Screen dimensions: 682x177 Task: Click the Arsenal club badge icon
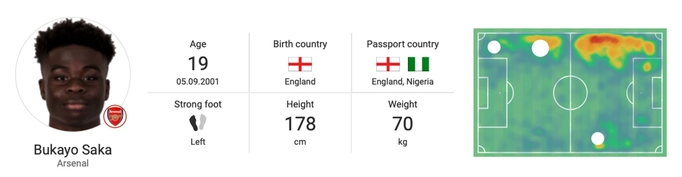[114, 116]
